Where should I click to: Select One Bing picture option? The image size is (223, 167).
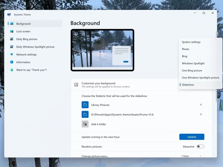200,70
